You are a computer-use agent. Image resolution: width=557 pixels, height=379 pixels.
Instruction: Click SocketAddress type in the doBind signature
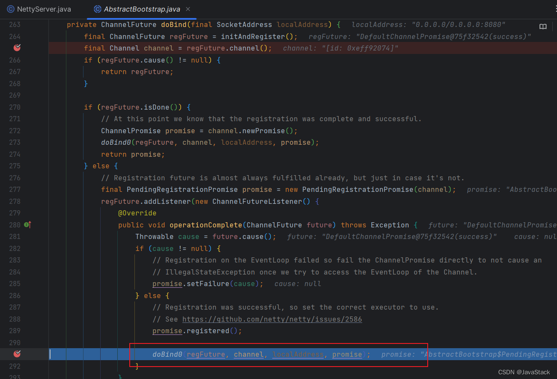(244, 24)
